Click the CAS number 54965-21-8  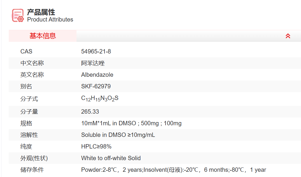96,51
